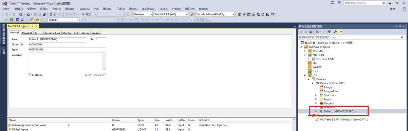Click the quick launch search magnifier
This screenshot has height=131, width=408.
click(384, 3)
